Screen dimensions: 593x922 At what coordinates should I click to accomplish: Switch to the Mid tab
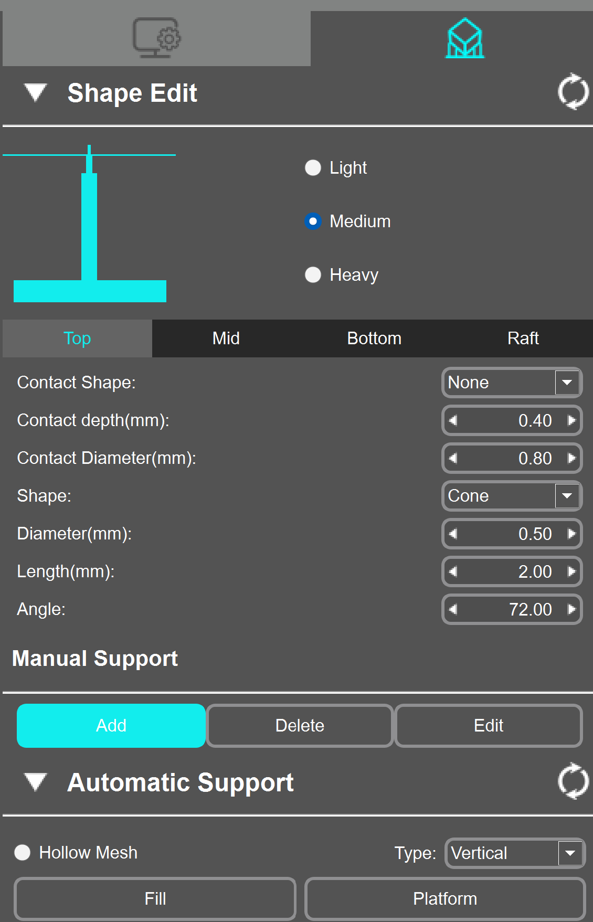click(226, 338)
